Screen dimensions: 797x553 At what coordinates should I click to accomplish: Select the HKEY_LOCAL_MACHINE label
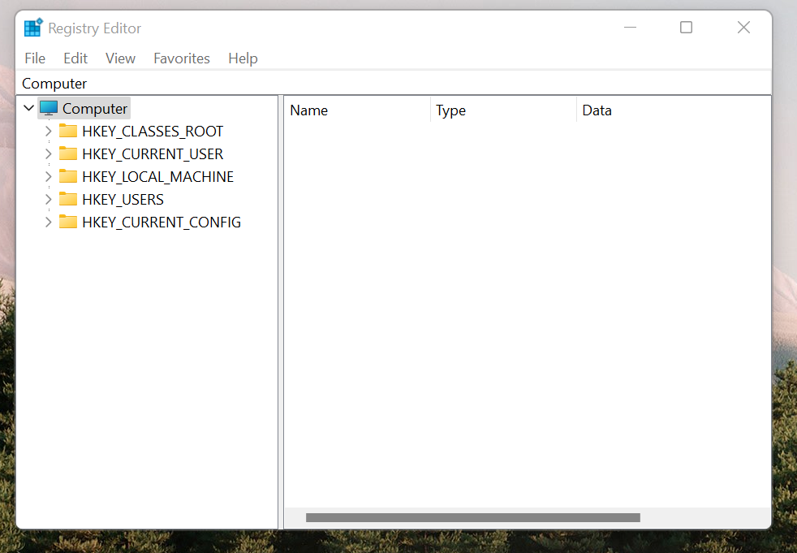tap(157, 176)
